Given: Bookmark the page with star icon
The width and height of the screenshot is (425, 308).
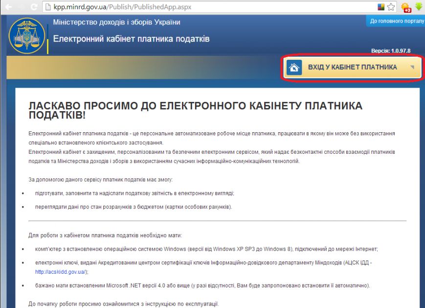Looking at the screenshot, I should [x=391, y=7].
